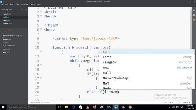The width and height of the screenshot is (196, 110).
Task: Click the linting status circle in status bar
Action: [x=179, y=103]
